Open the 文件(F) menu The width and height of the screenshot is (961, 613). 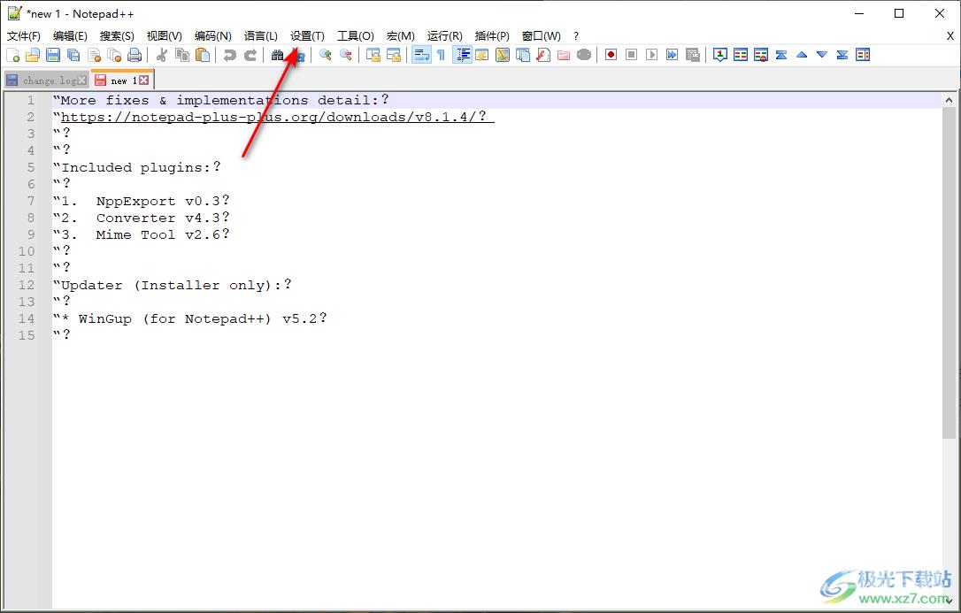click(24, 36)
